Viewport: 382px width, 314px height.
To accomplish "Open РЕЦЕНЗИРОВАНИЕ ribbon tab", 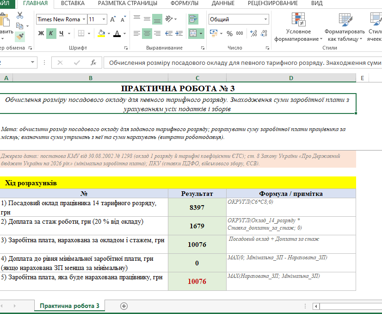I will pyautogui.click(x=272, y=3).
